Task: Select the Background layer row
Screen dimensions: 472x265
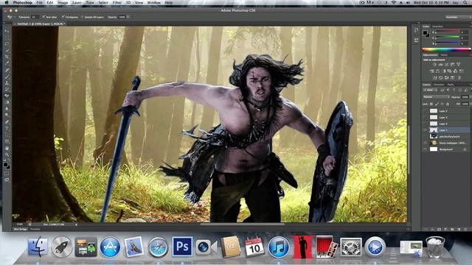Action: (x=447, y=149)
